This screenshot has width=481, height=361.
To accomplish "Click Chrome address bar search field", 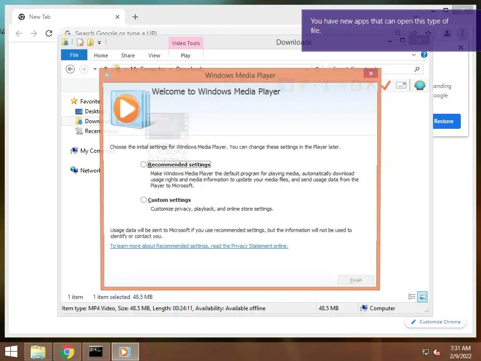I will click(181, 32).
